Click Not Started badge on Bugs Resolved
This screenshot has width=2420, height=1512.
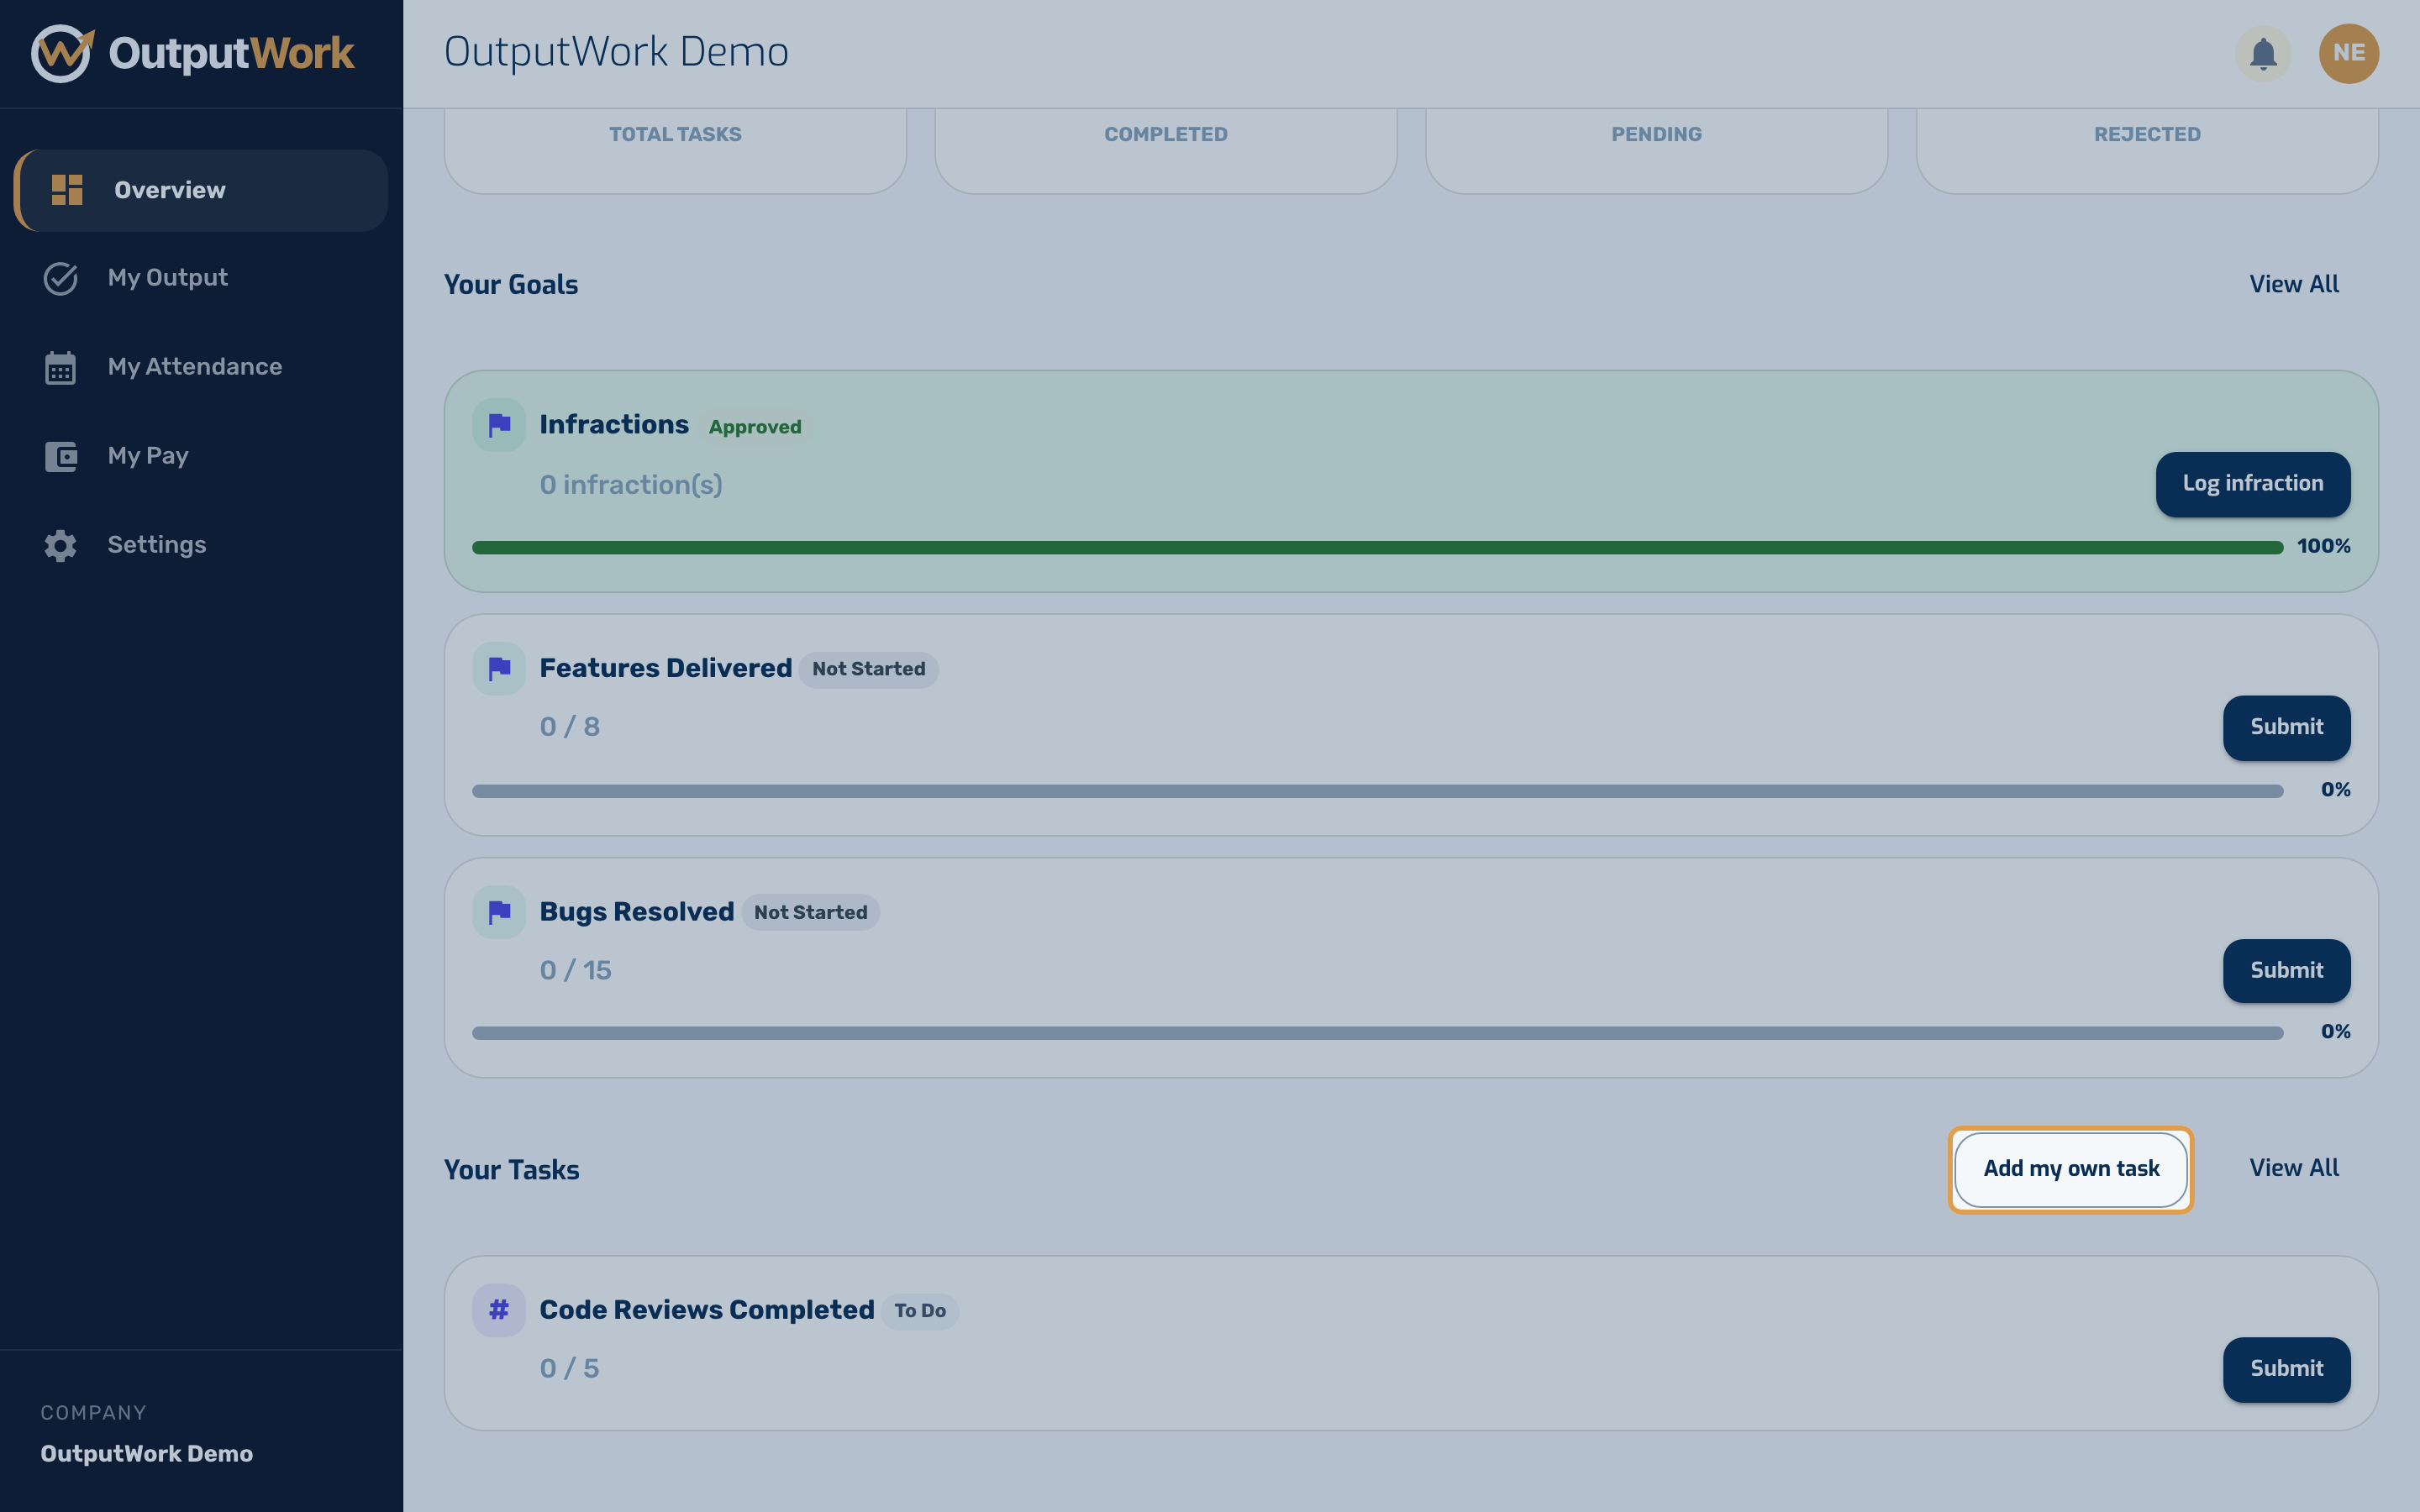pos(810,912)
